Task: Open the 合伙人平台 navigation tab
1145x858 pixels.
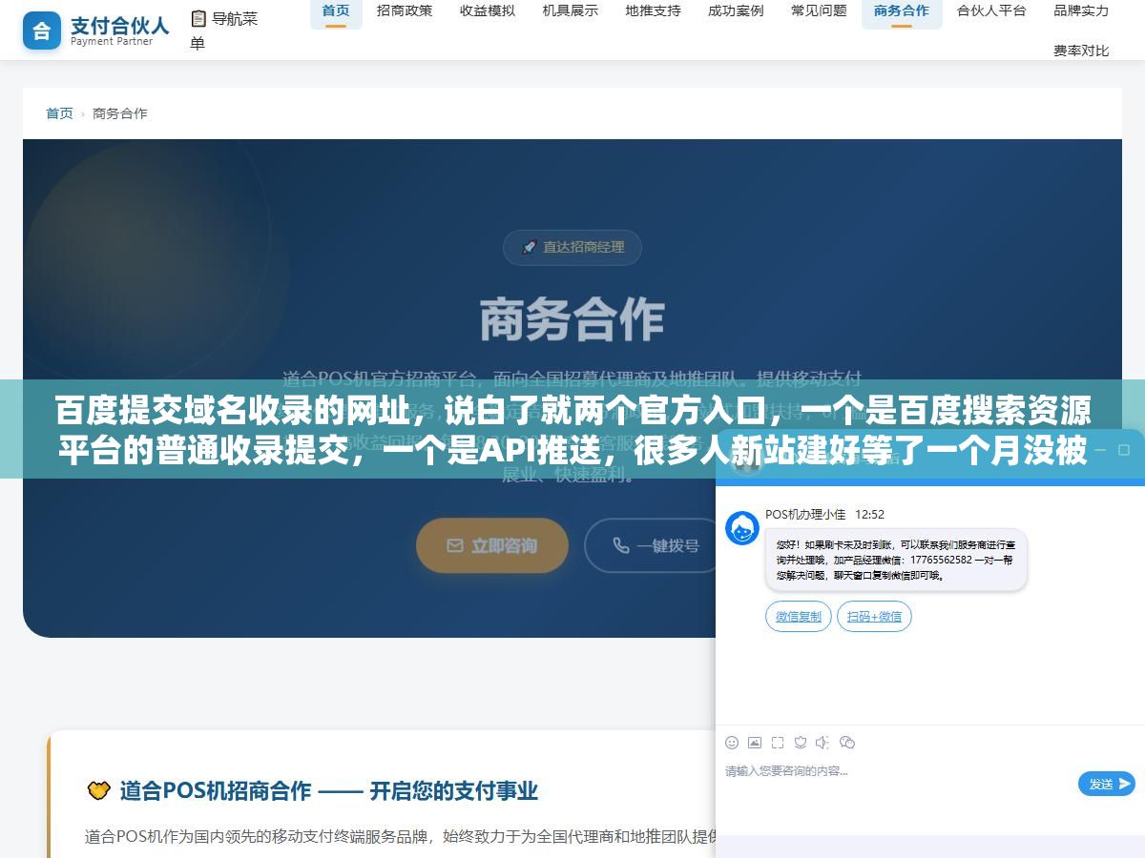Action: click(x=991, y=11)
